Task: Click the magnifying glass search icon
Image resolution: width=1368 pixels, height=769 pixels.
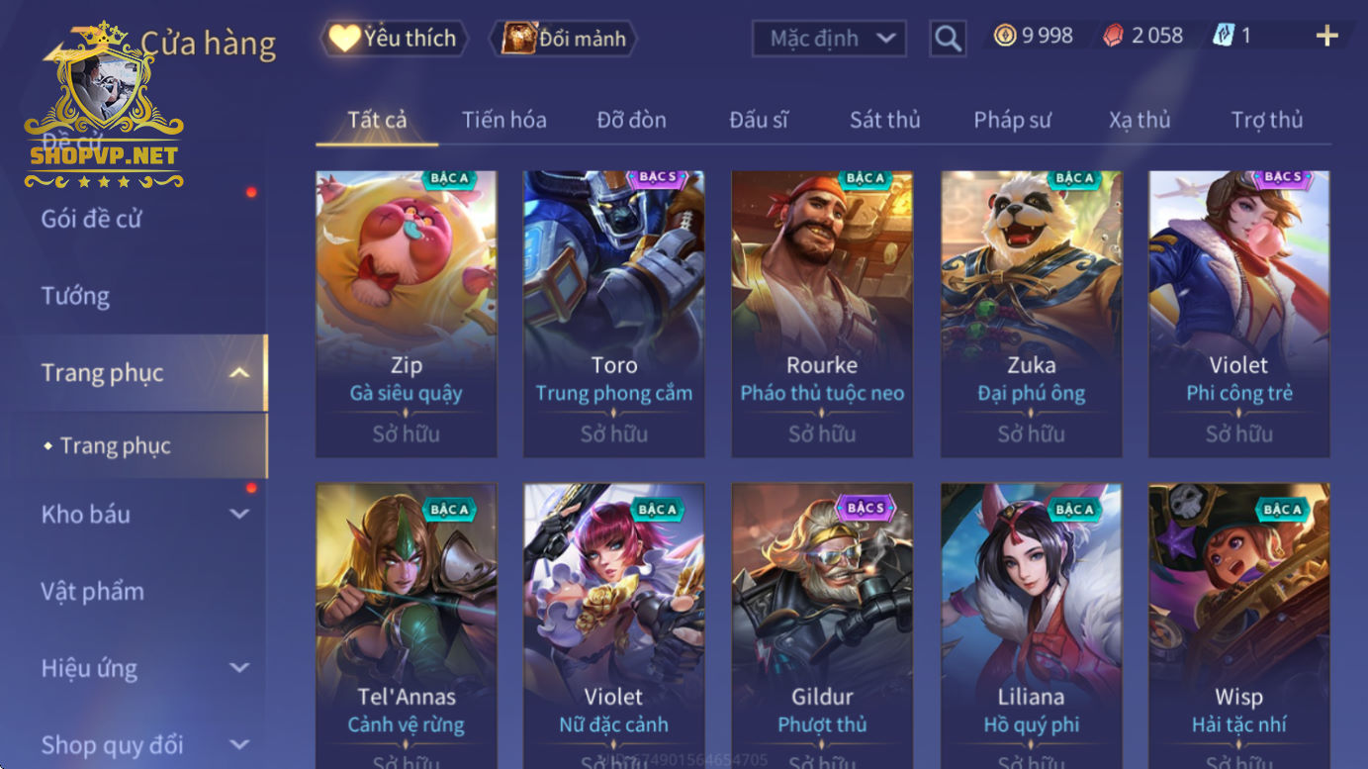Action: click(x=948, y=39)
